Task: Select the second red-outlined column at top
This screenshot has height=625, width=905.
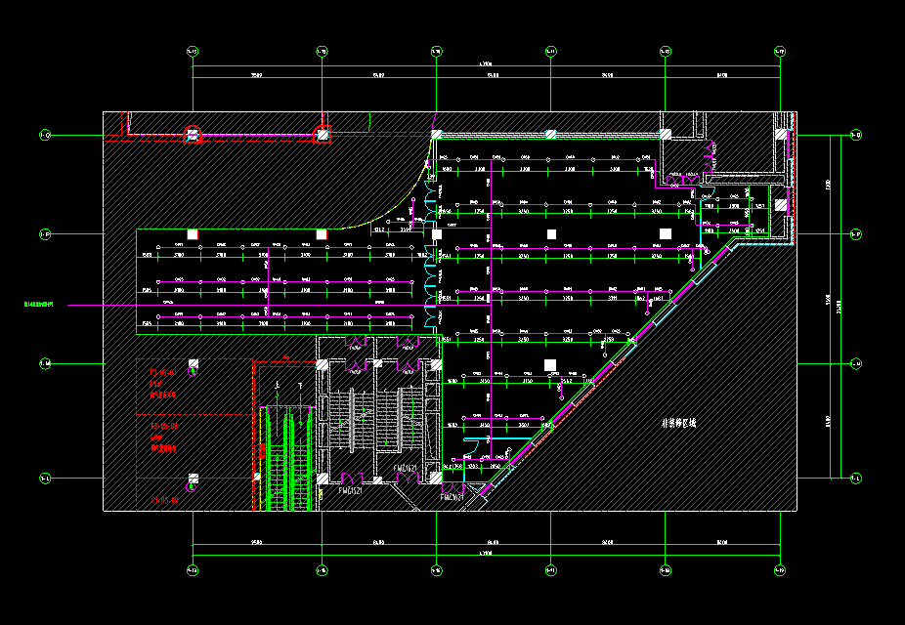Action: click(322, 136)
